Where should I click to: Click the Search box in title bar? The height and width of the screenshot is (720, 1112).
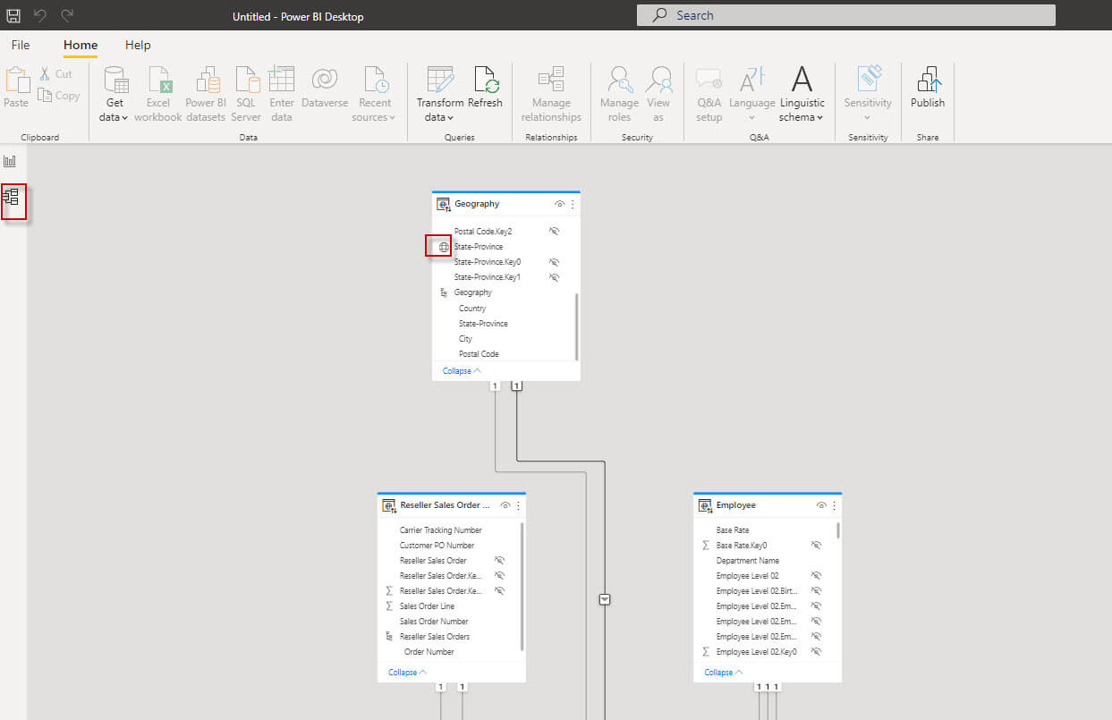(845, 15)
